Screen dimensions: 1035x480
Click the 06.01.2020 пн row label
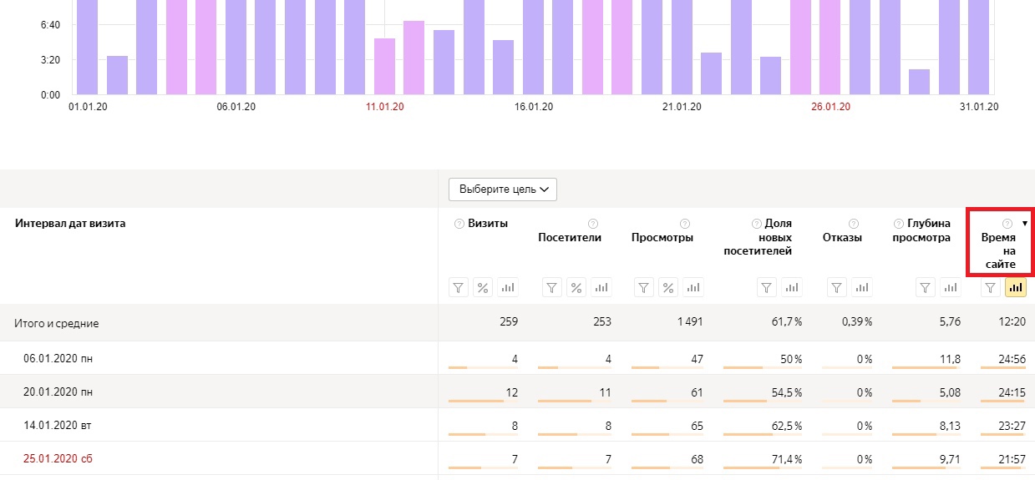point(58,359)
